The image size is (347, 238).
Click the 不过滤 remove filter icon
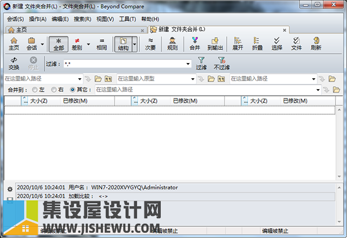pyautogui.click(x=222, y=63)
